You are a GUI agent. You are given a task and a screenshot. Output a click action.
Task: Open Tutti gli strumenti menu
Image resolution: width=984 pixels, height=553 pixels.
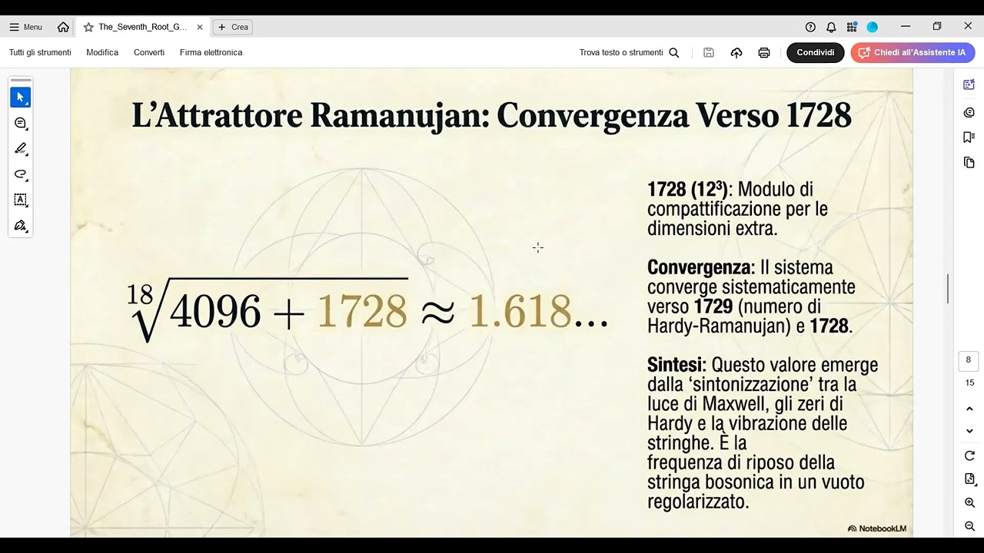[x=40, y=52]
